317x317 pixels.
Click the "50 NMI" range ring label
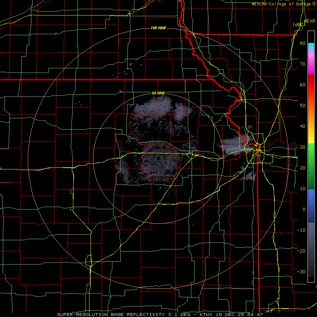pyautogui.click(x=158, y=93)
